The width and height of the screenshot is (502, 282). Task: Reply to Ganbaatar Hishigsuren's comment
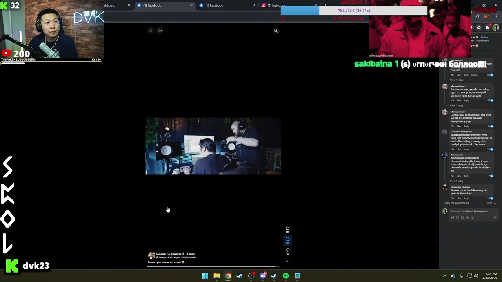click(466, 149)
